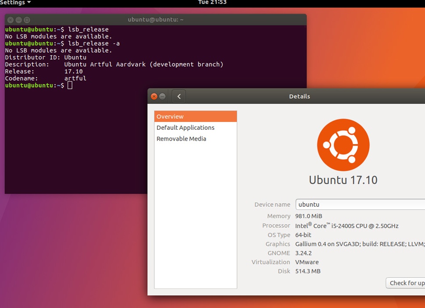Open Default Applications section
Viewport: 425px width, 308px height.
(196, 127)
